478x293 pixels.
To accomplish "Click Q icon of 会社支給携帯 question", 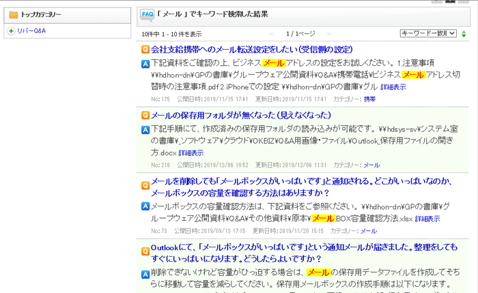I will 145,50.
